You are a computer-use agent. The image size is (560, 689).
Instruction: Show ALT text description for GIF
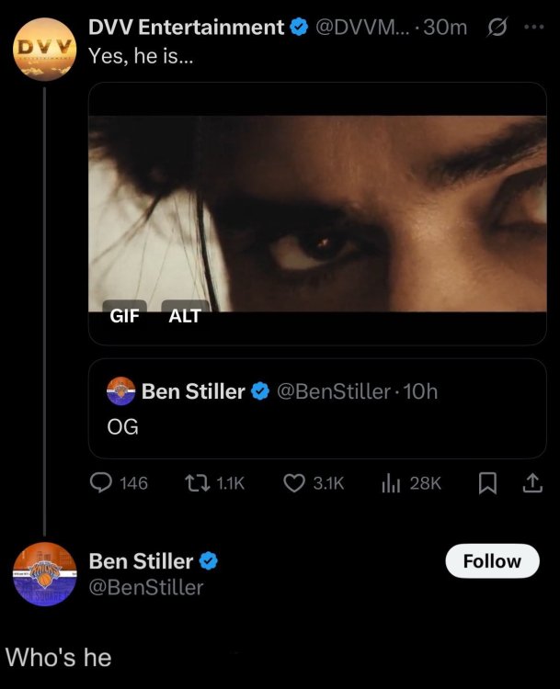185,315
